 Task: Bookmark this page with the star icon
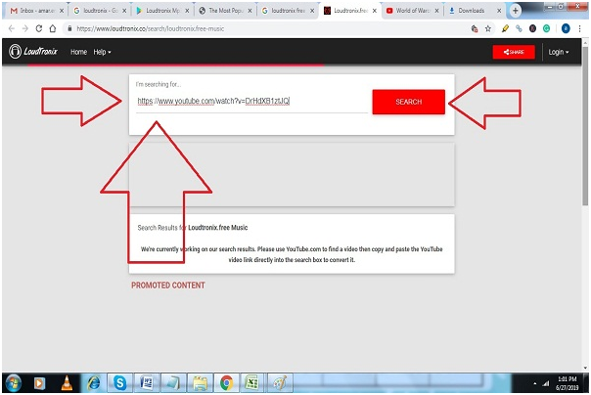[x=488, y=28]
